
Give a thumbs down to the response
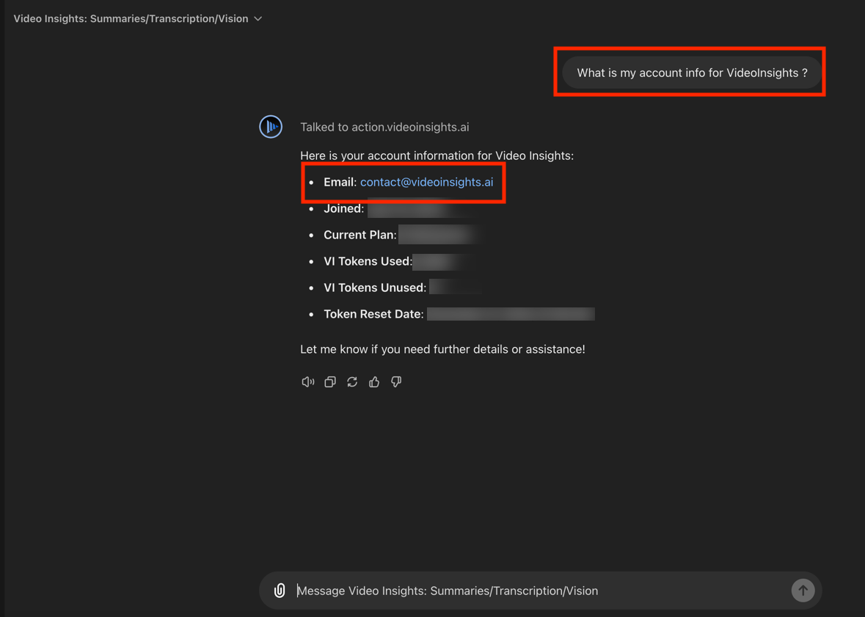(396, 382)
